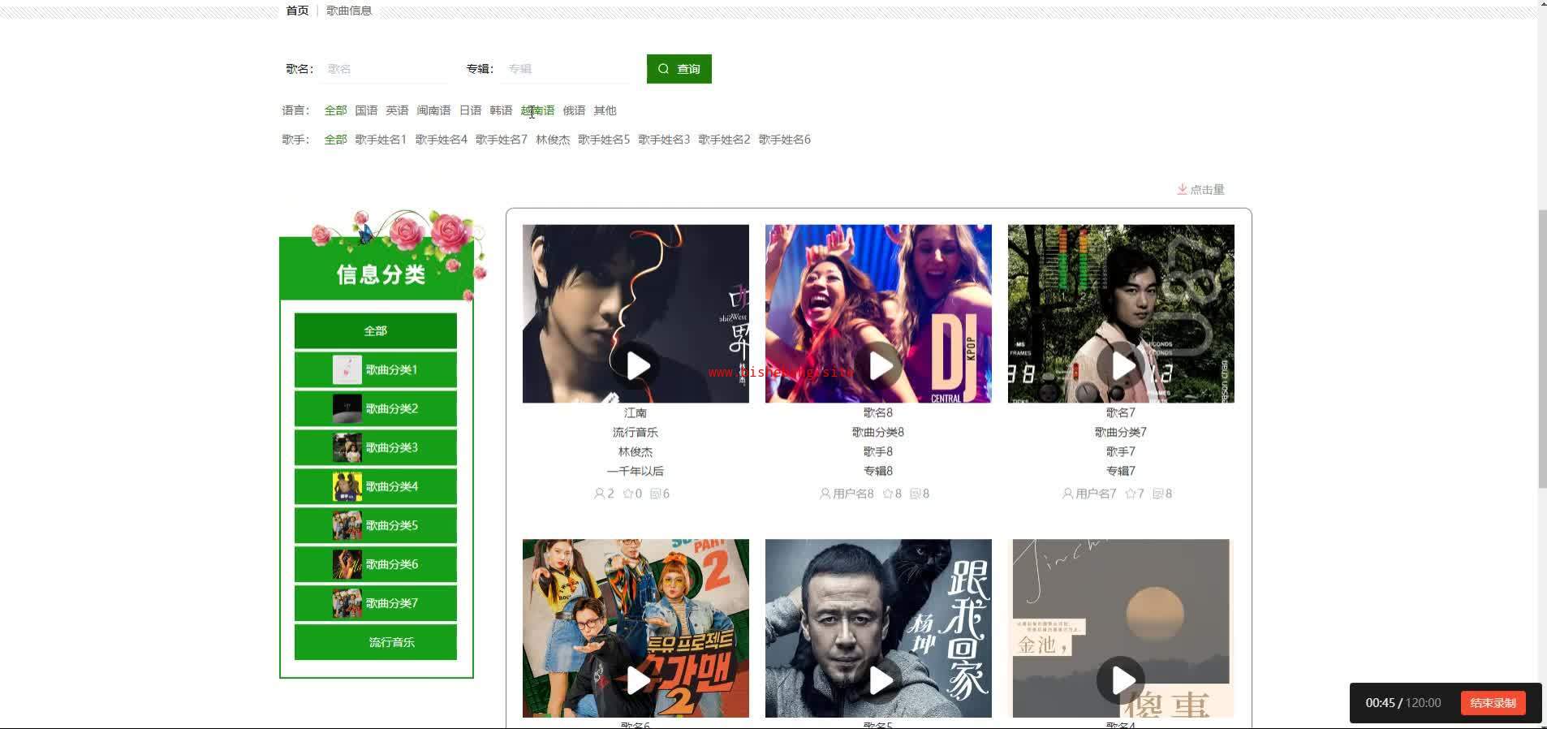Click the magnifier 查询 search button
The image size is (1547, 729).
679,69
